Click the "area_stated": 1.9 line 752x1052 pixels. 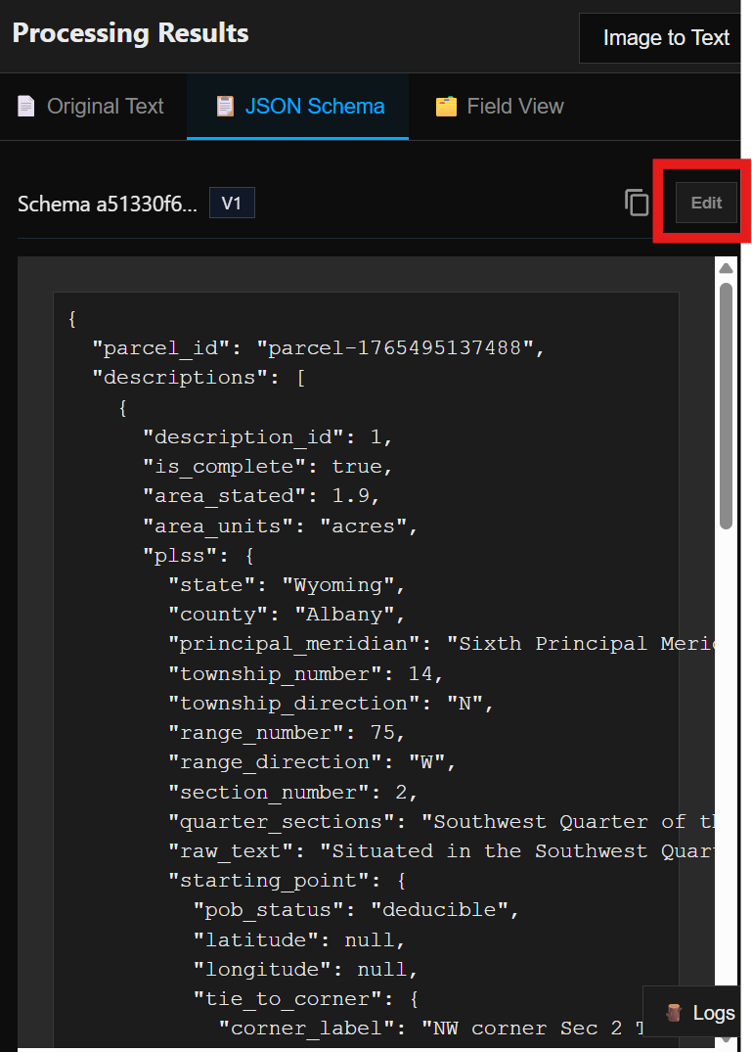tap(261, 496)
